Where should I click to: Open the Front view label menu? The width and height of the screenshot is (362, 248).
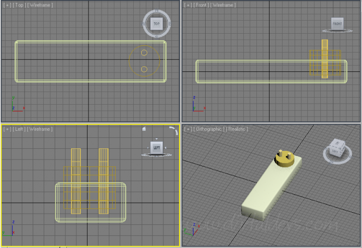coord(201,5)
